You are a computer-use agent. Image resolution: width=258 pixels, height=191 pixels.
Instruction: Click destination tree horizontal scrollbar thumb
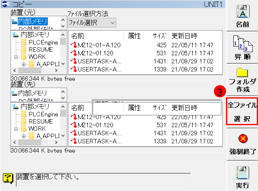coord(30,142)
